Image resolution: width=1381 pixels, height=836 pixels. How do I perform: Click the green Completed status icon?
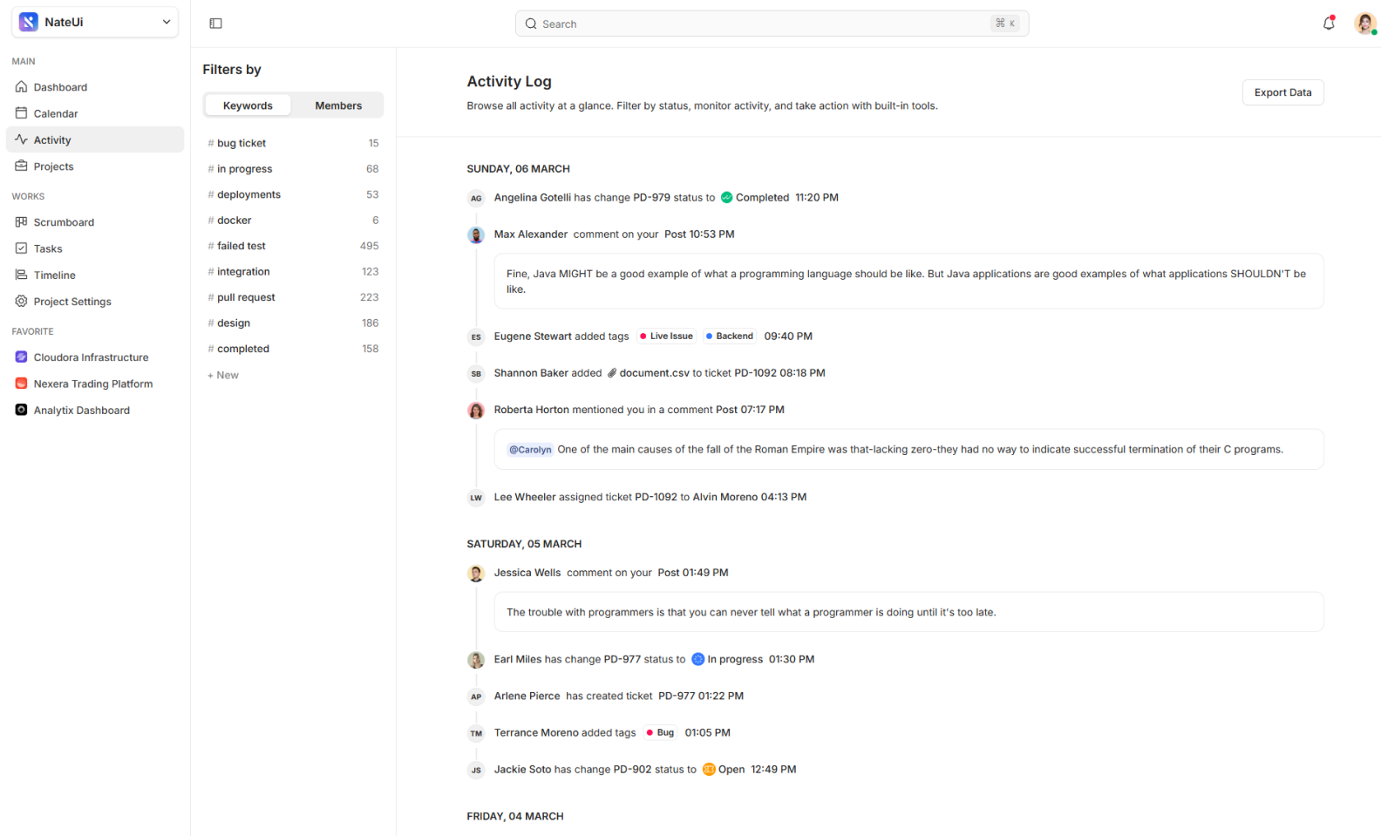pos(726,198)
